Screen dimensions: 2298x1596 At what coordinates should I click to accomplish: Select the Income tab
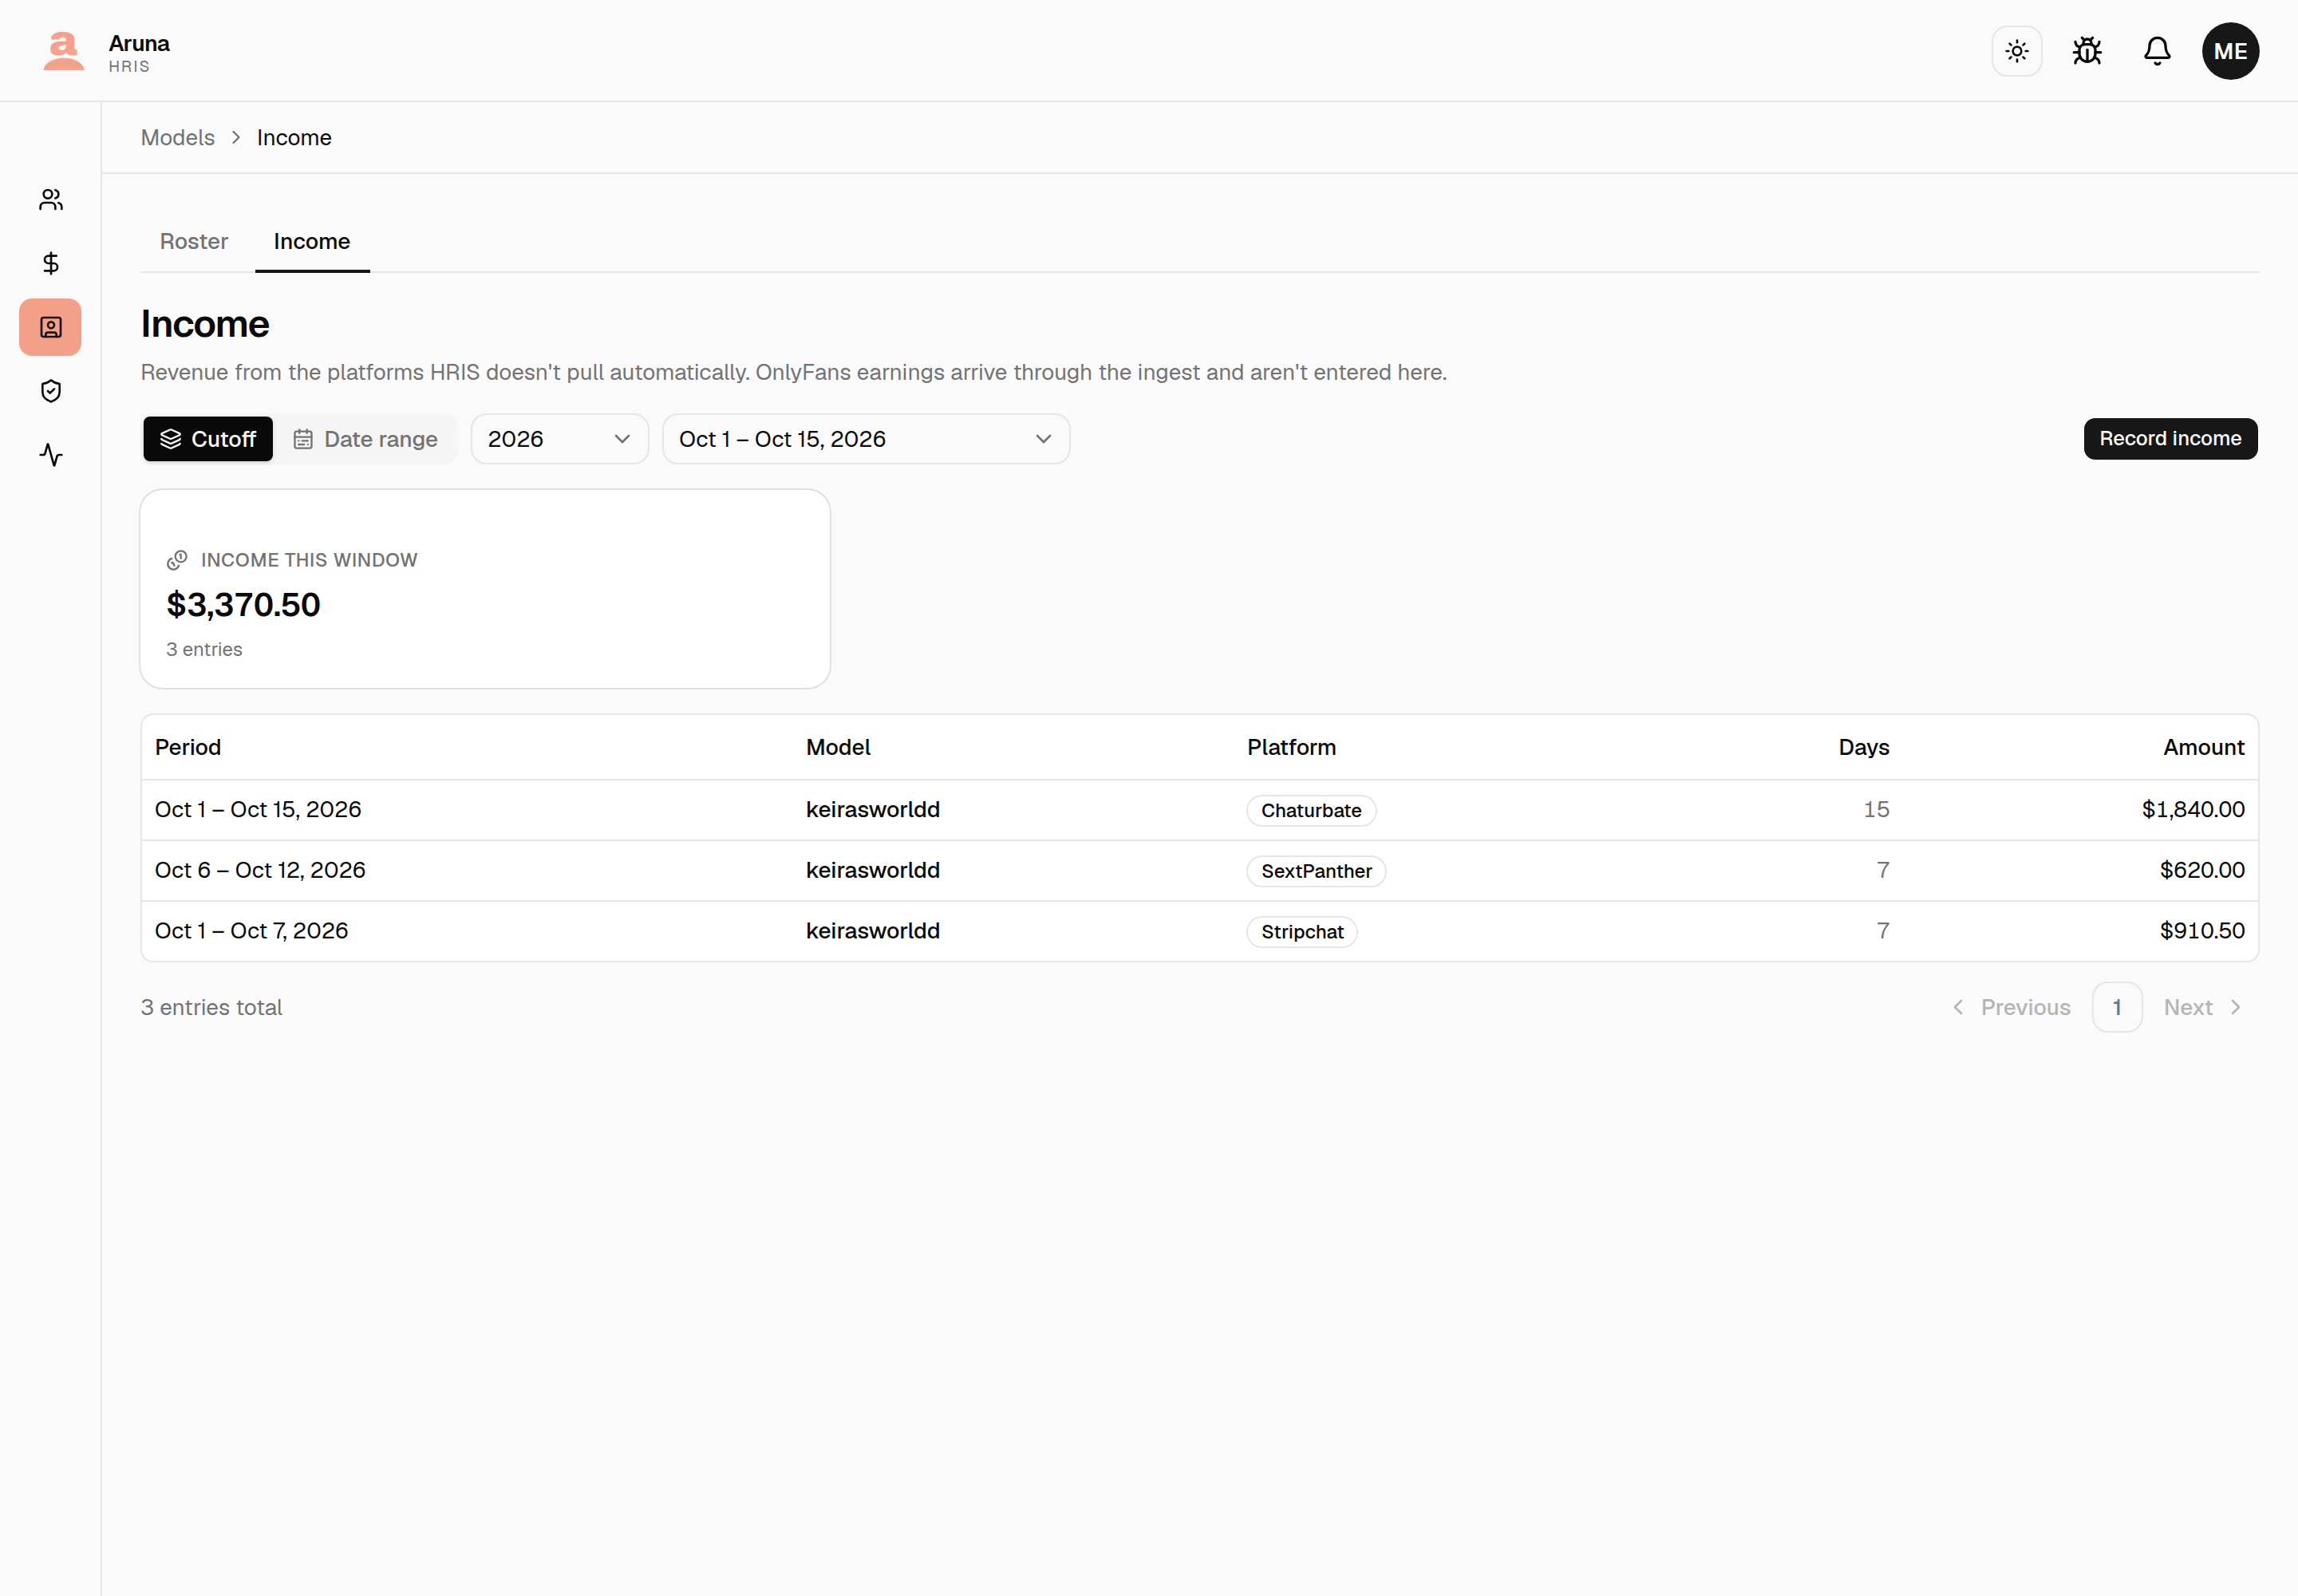point(312,242)
